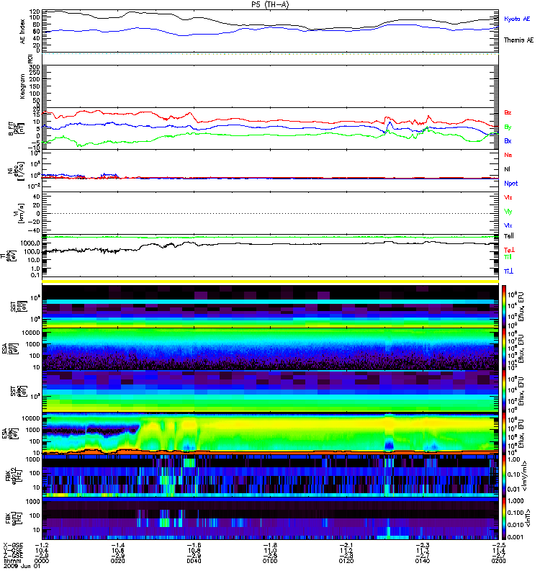Click the AE index line plot panel

tap(271, 31)
